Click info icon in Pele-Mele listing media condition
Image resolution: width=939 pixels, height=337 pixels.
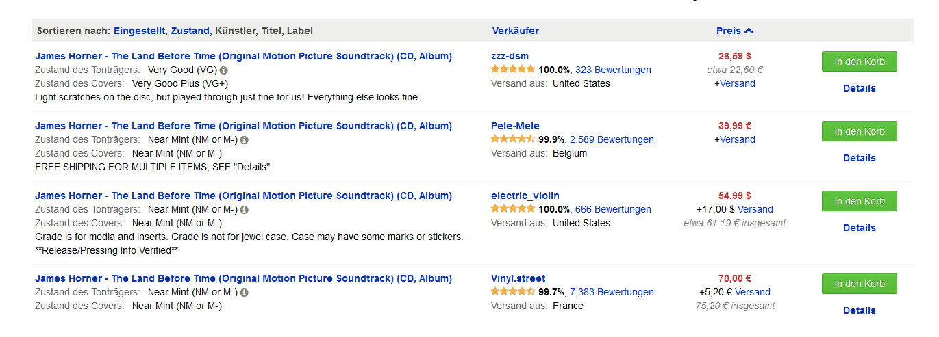pyautogui.click(x=245, y=140)
